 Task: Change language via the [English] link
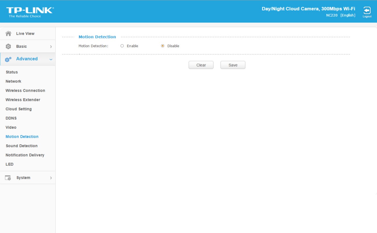[348, 15]
